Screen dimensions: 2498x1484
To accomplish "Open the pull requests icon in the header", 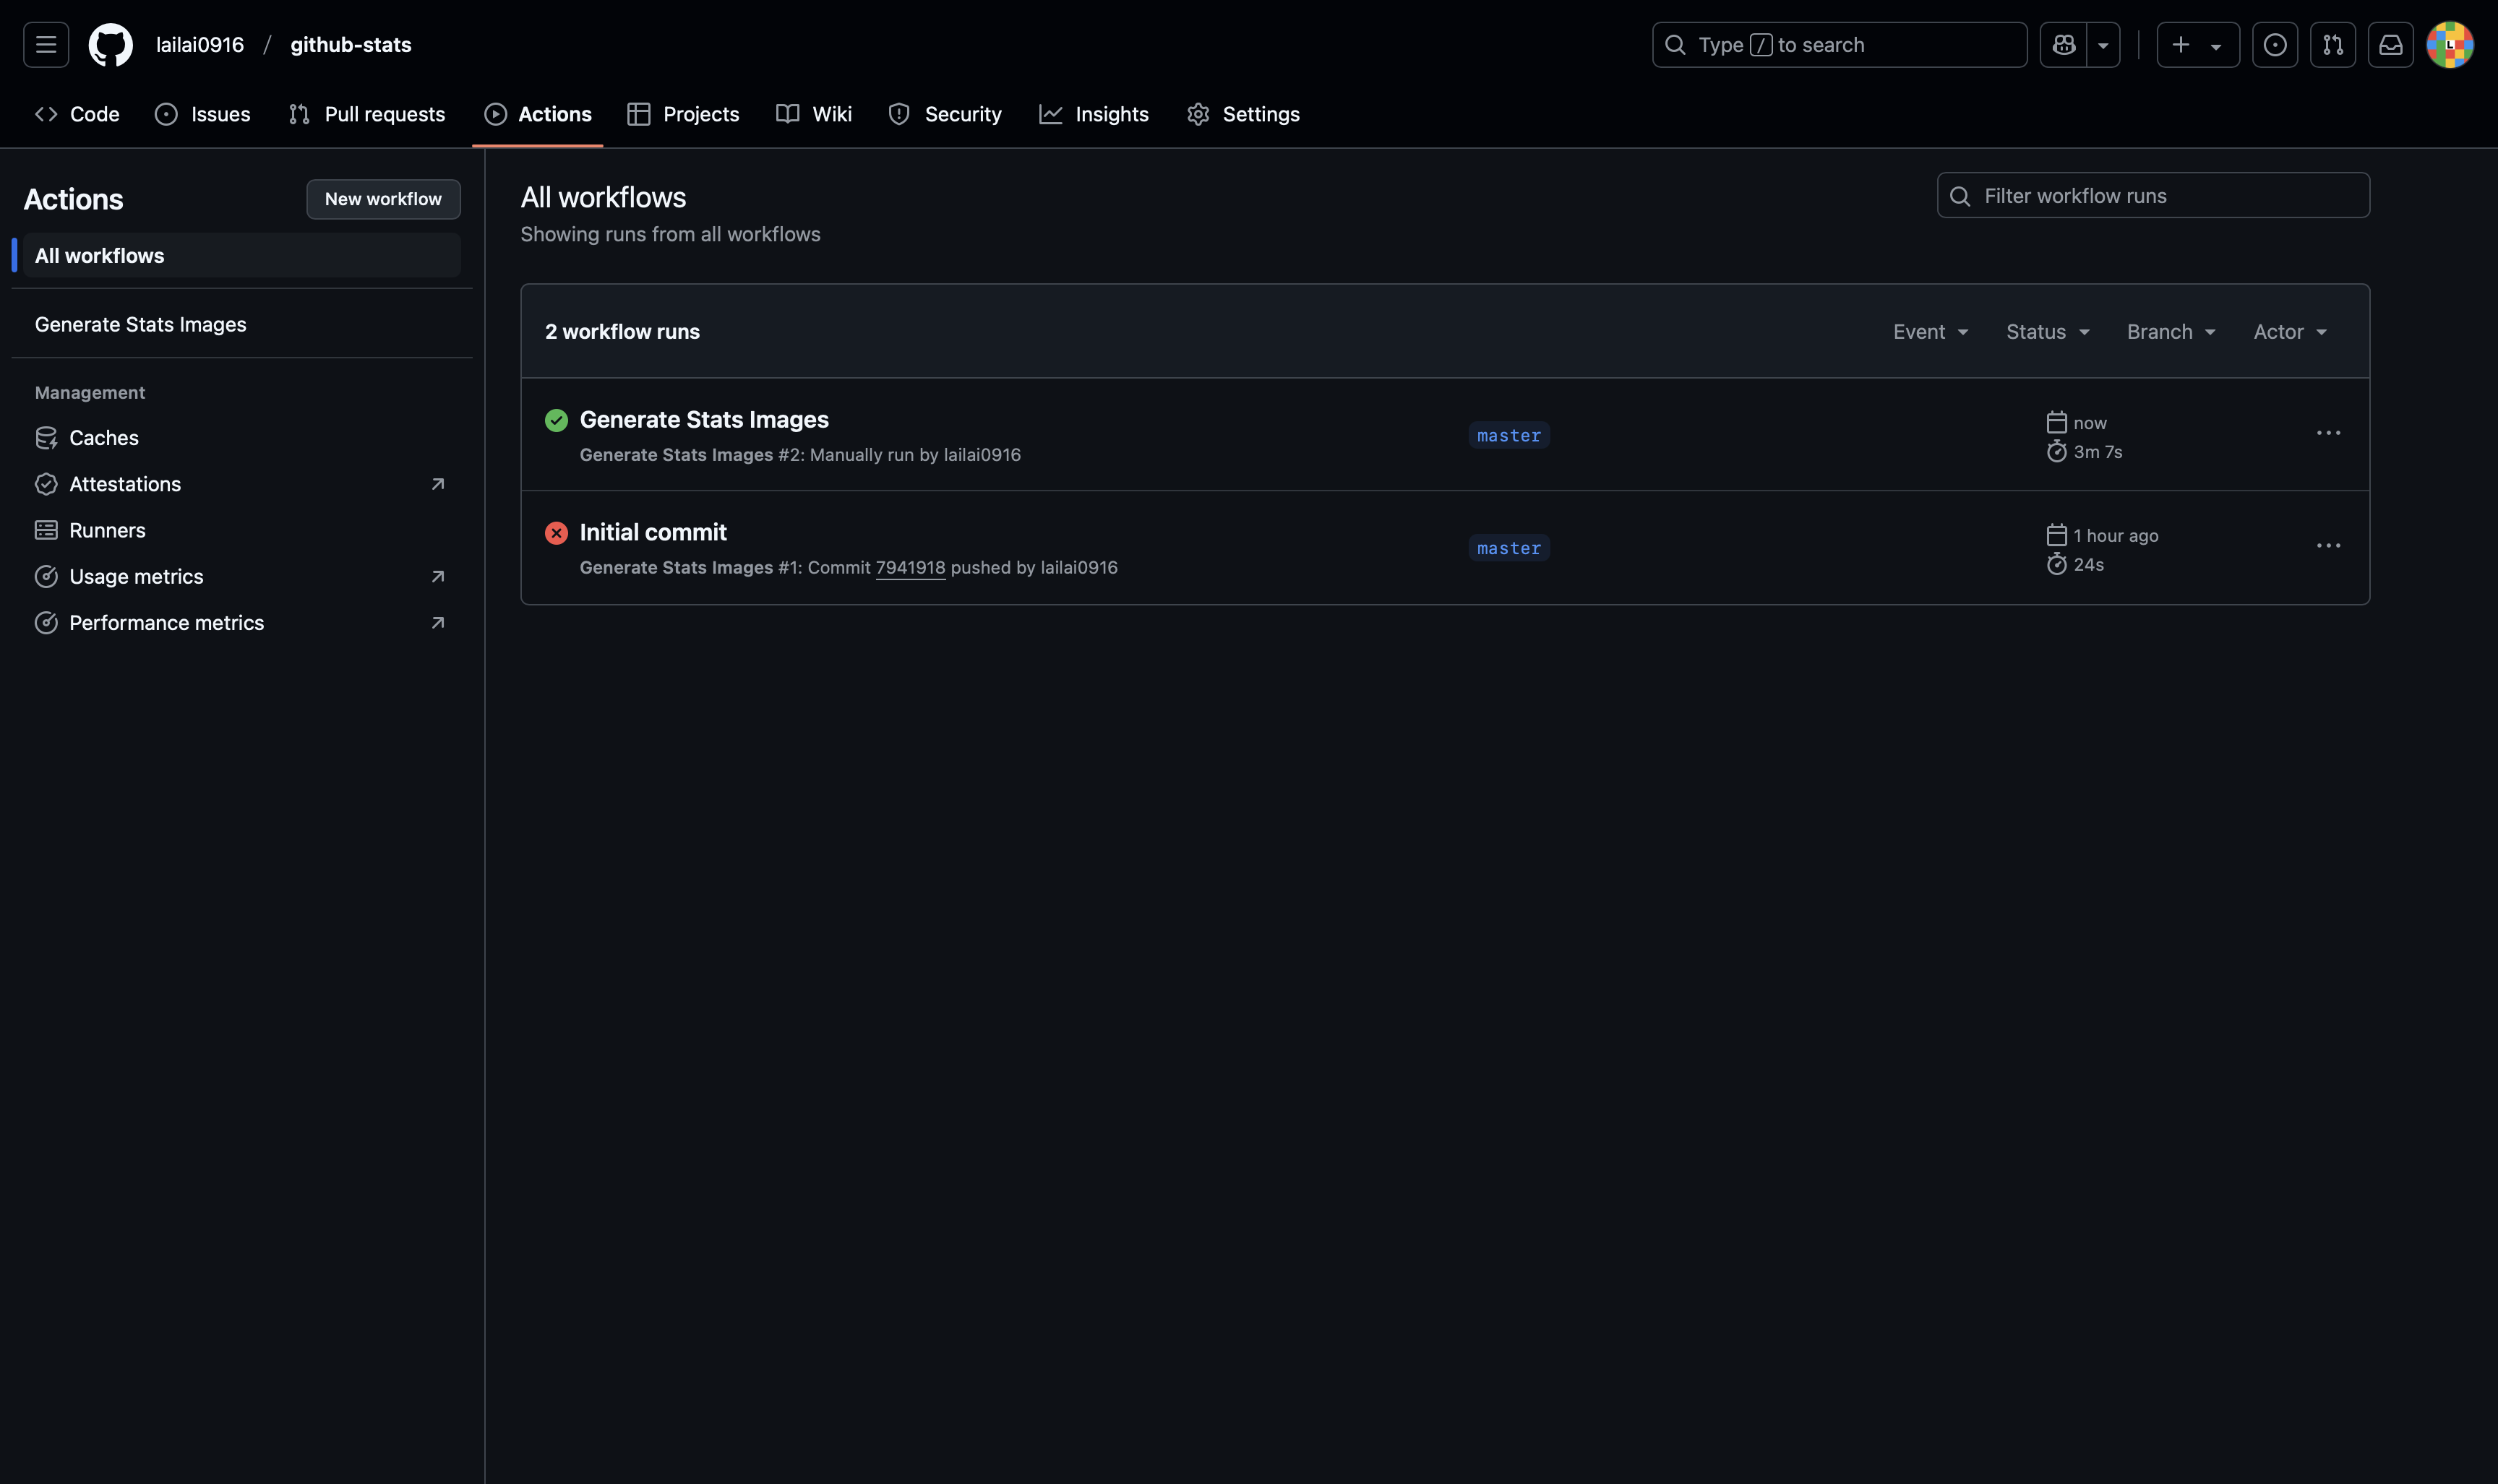I will pyautogui.click(x=2332, y=45).
